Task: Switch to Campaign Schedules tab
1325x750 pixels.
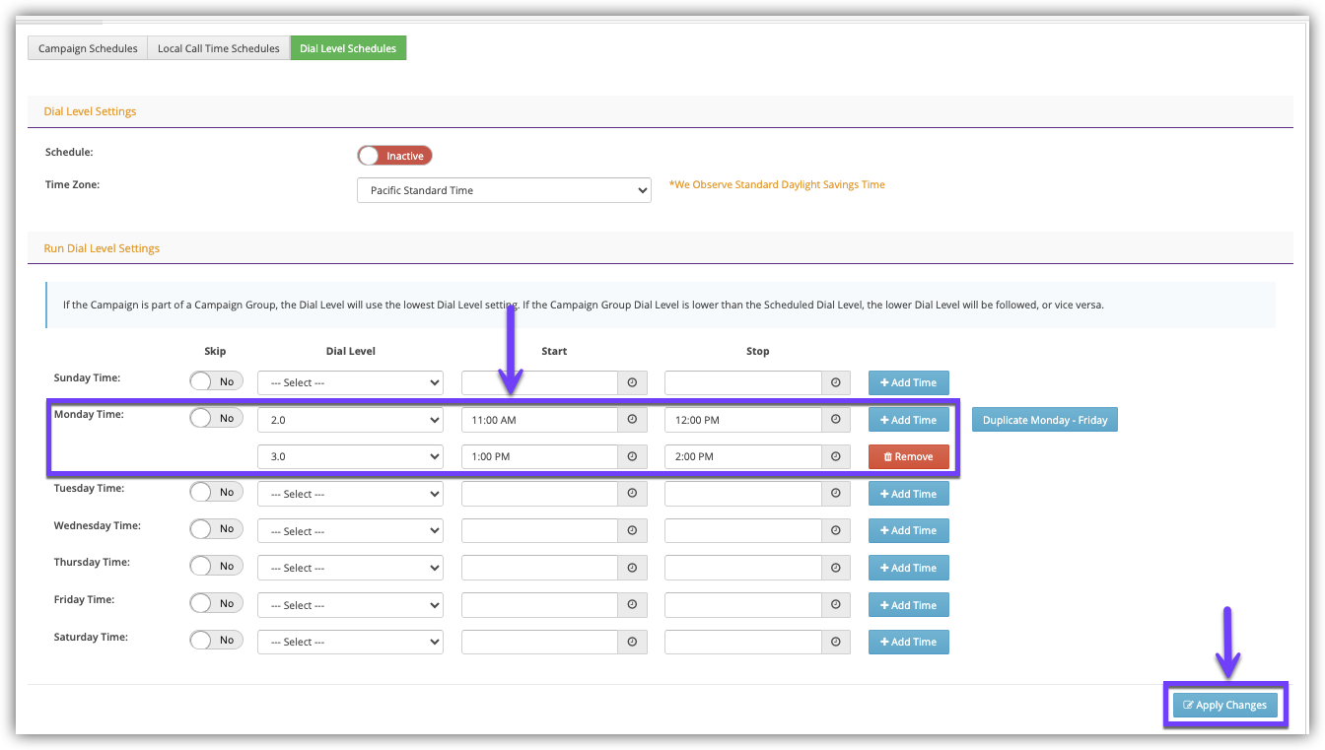Action: (x=88, y=48)
